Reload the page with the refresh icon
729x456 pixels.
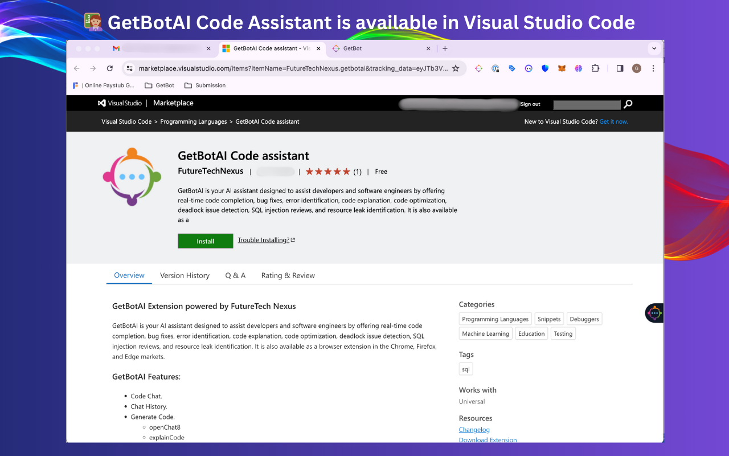110,68
